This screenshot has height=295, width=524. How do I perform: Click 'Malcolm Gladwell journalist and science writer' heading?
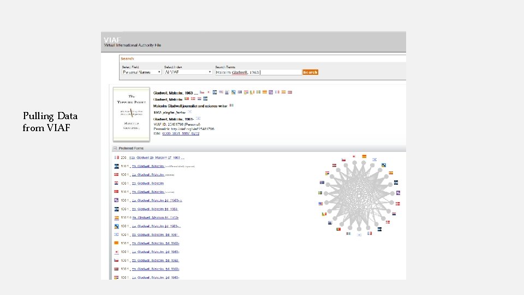pos(190,106)
